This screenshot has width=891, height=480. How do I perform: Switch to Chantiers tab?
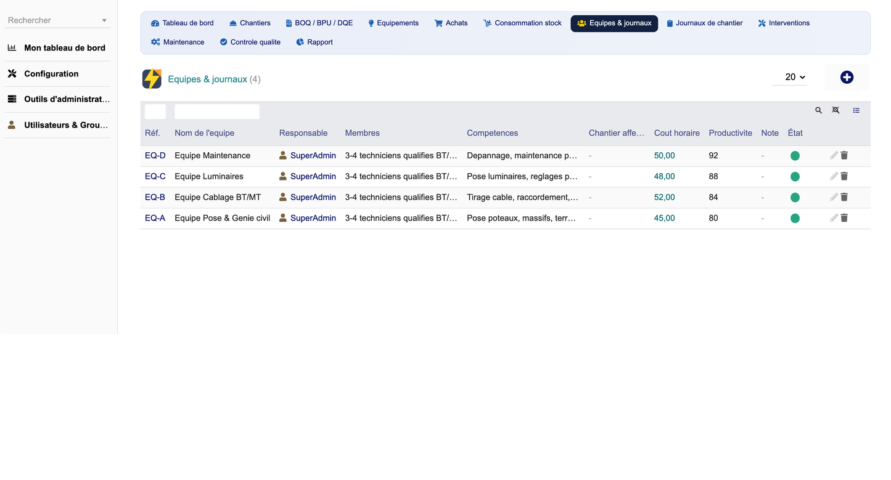pos(250,23)
